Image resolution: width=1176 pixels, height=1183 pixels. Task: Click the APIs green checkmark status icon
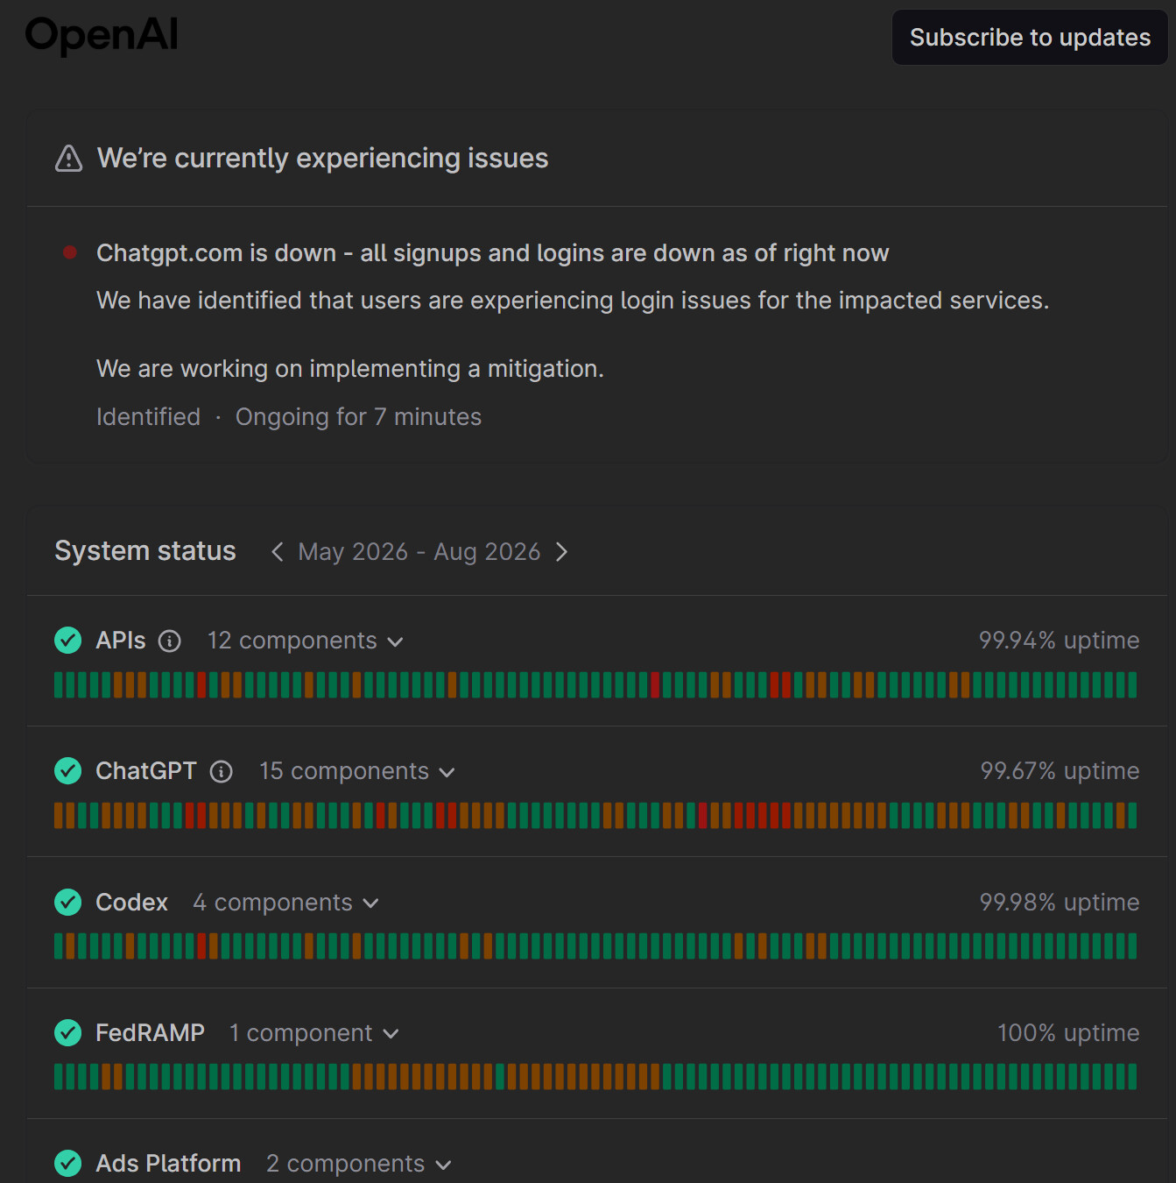tap(68, 641)
